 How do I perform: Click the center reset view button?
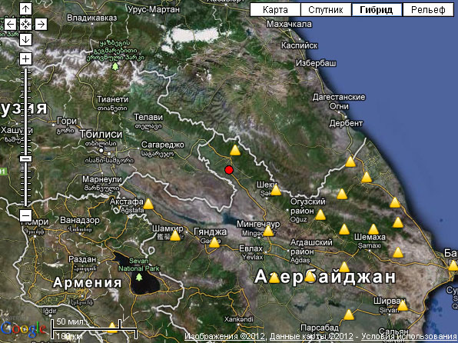coord(25,25)
